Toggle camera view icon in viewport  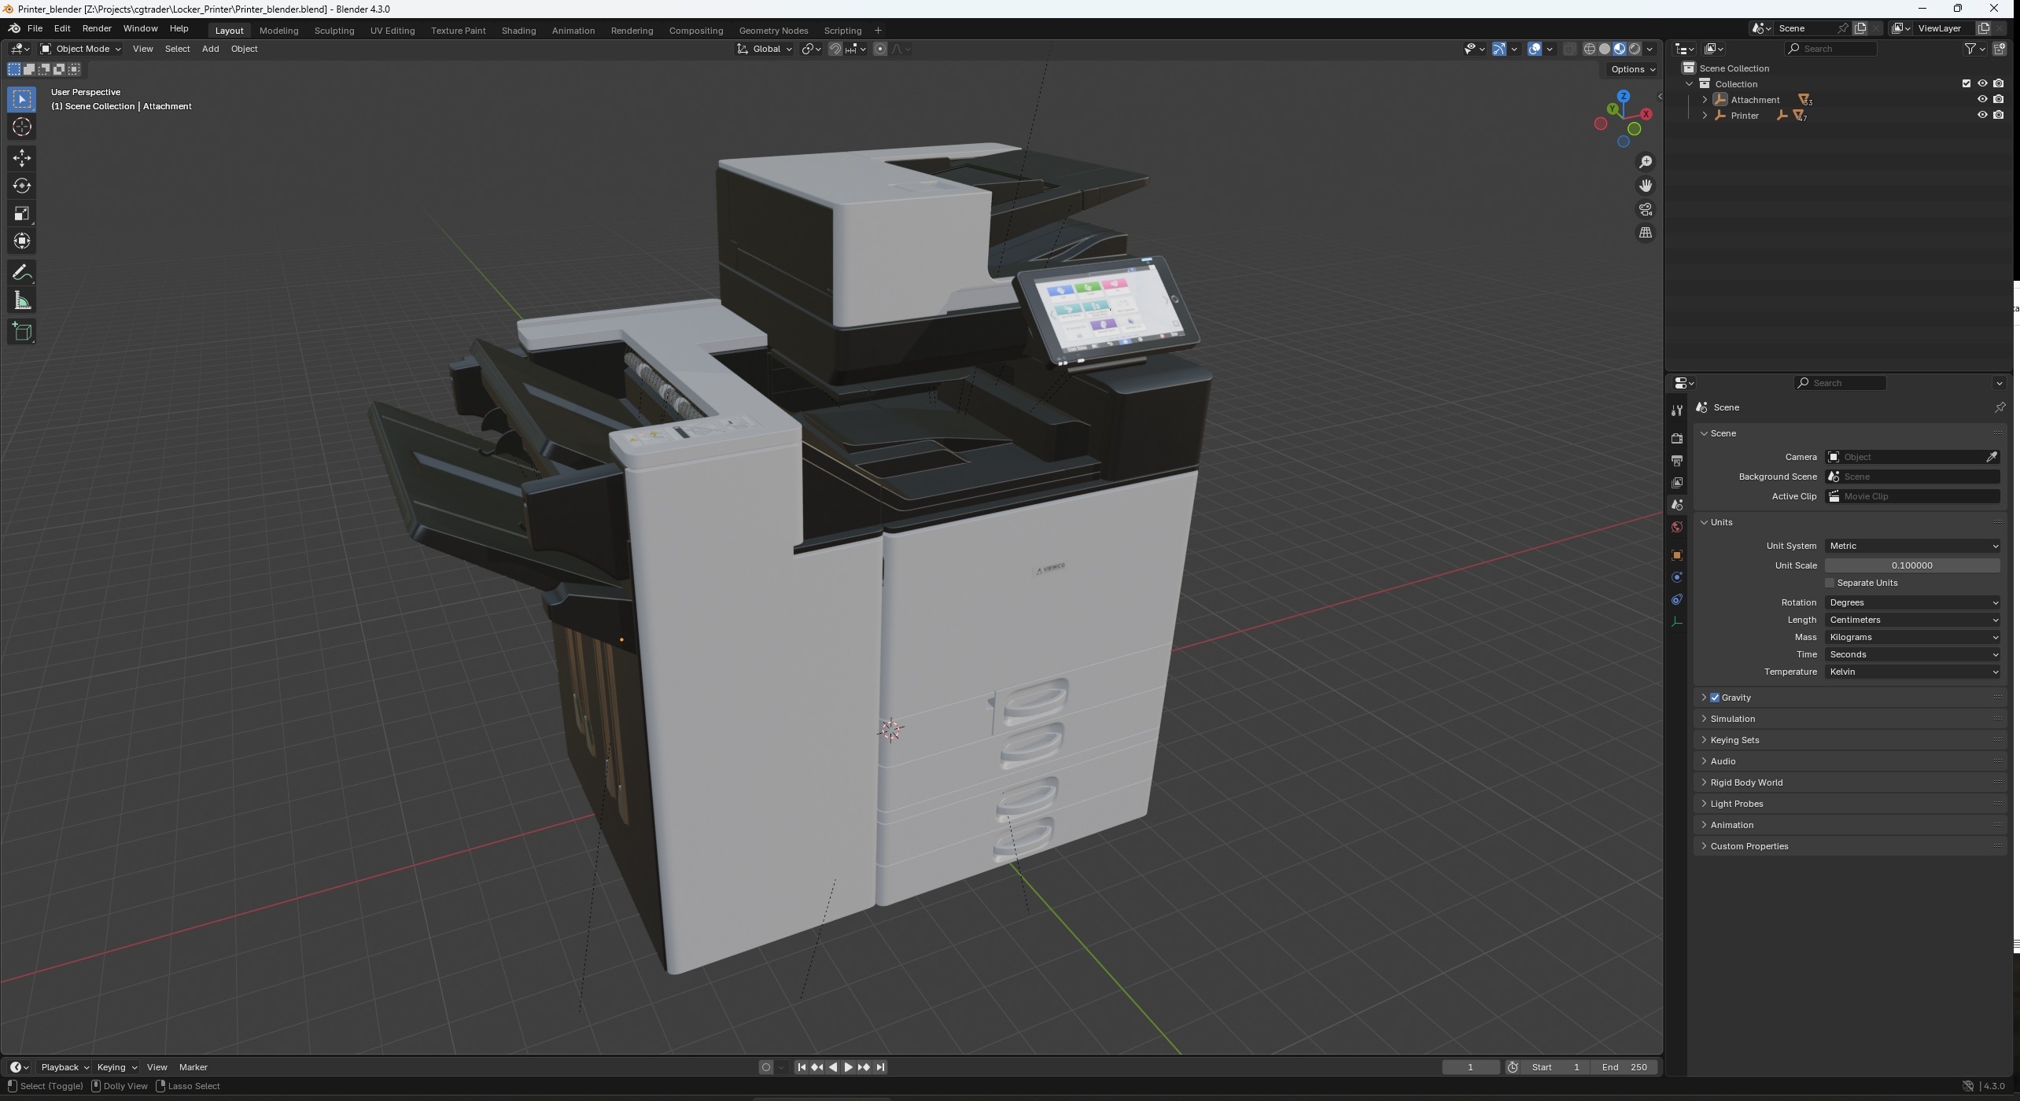[x=1646, y=209]
